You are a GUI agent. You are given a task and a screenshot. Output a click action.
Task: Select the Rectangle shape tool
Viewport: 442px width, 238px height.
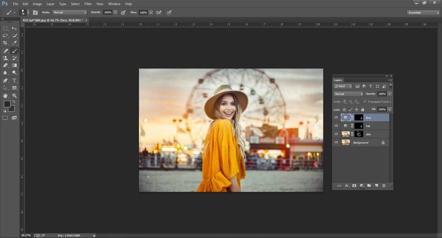click(14, 88)
